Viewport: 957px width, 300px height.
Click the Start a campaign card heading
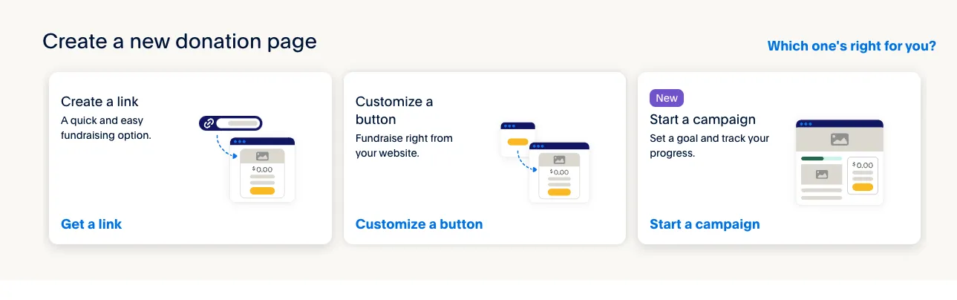702,120
